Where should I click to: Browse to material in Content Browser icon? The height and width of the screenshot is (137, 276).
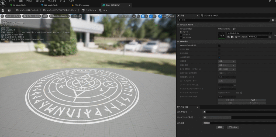pyautogui.click(x=232, y=37)
